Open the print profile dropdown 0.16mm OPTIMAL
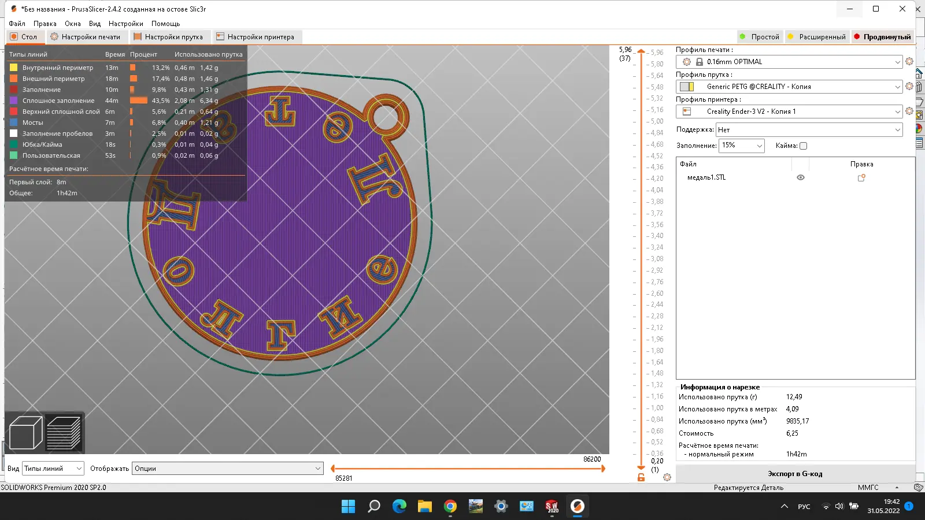Viewport: 925px width, 520px height. 789,62
